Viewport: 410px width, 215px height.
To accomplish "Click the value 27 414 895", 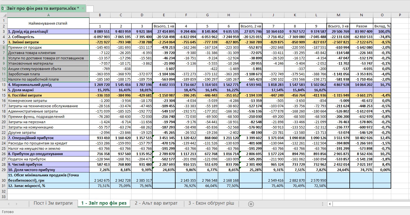I will coord(164,31).
